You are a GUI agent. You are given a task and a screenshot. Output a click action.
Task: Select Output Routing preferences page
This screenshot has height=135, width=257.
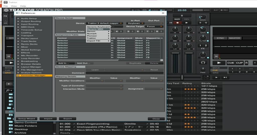(31, 21)
